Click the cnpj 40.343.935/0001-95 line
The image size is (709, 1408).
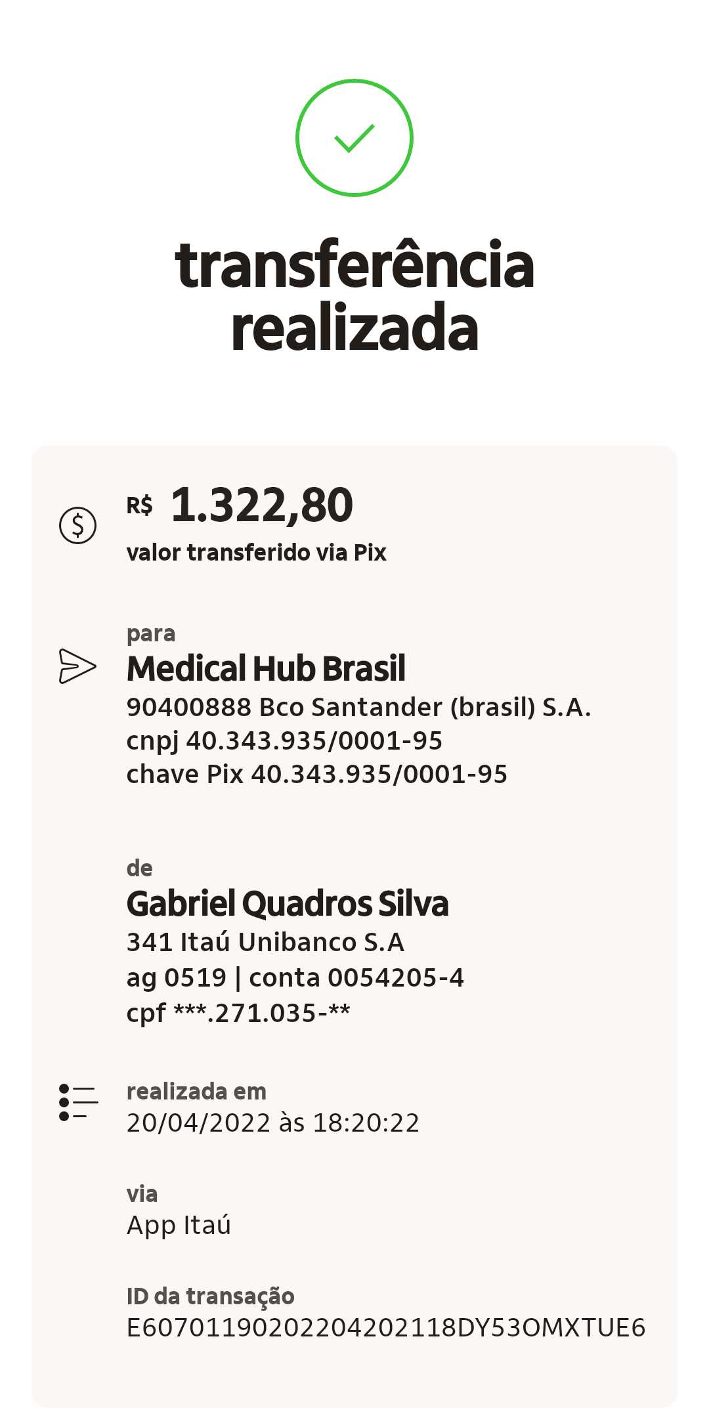pos(284,742)
